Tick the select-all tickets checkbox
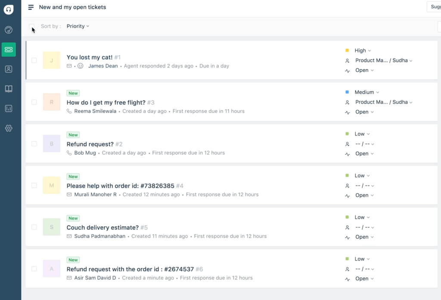 coord(31,27)
